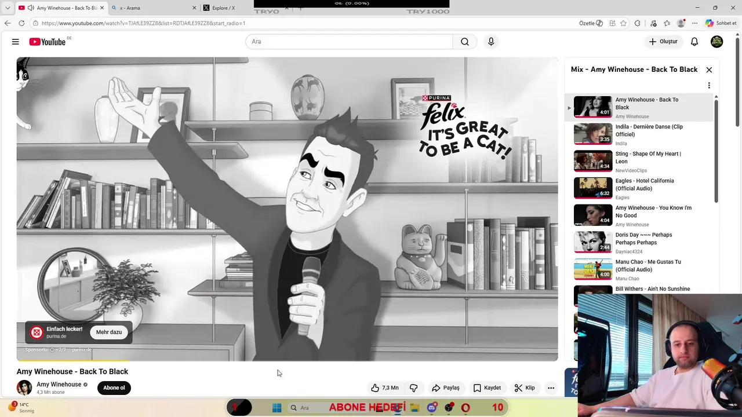Play Doris Day - Perhaps Perhaps Perhaps

click(x=640, y=243)
